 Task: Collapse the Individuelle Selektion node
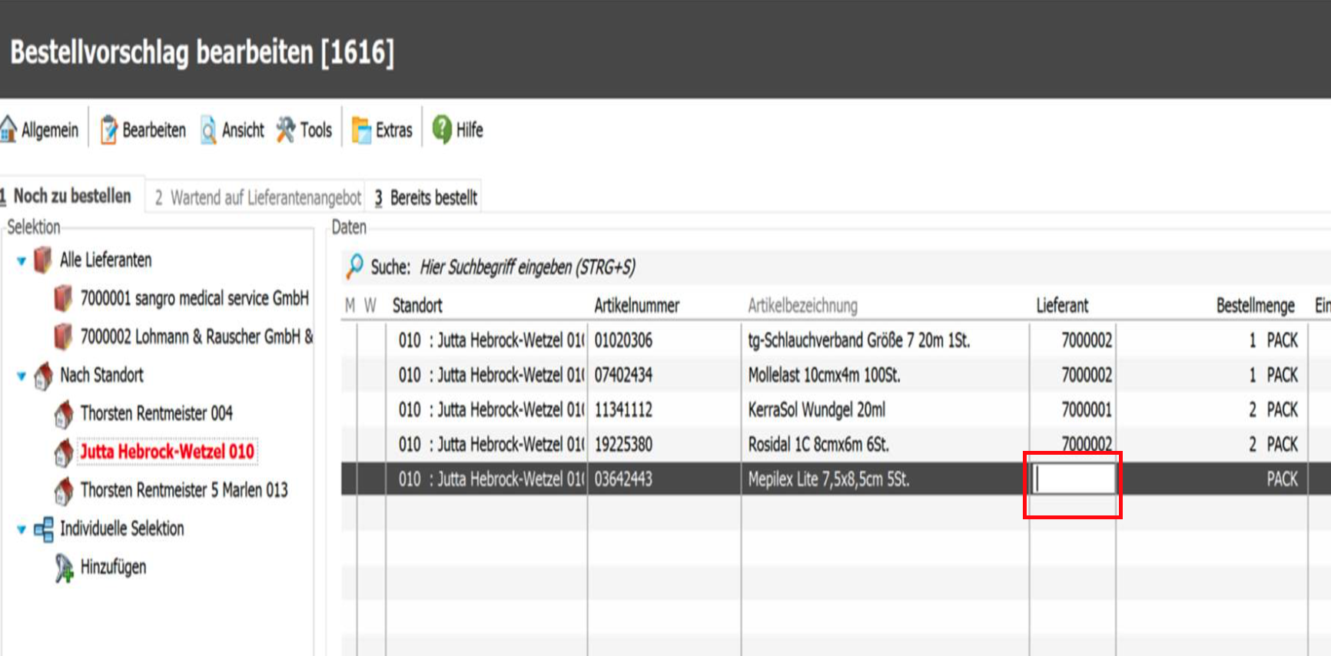point(22,530)
